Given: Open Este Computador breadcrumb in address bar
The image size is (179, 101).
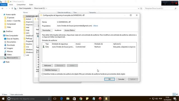Looking at the screenshot, I should (25, 8).
